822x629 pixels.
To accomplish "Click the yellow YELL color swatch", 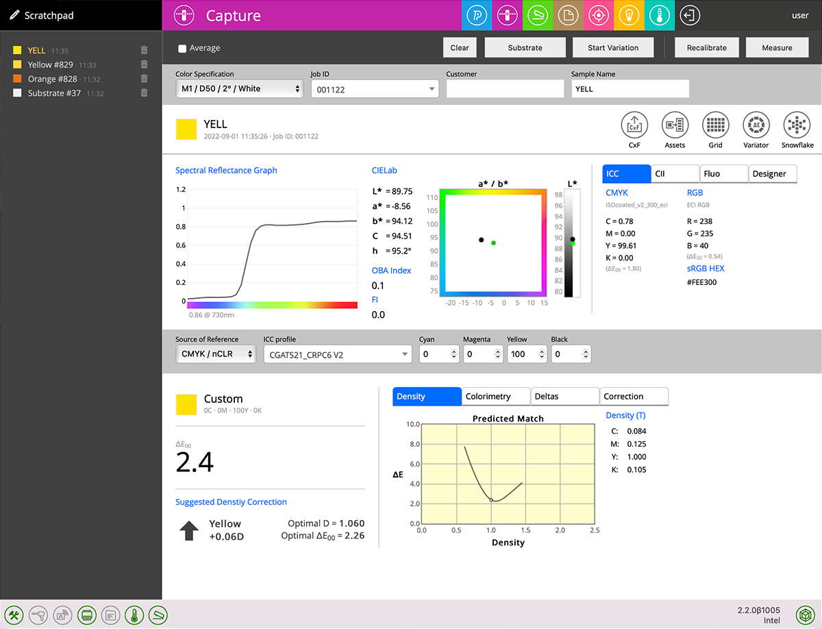I will (x=186, y=129).
